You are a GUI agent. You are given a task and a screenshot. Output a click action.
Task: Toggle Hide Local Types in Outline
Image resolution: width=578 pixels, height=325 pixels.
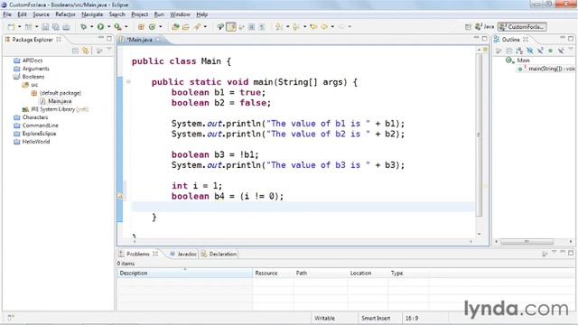(x=561, y=51)
